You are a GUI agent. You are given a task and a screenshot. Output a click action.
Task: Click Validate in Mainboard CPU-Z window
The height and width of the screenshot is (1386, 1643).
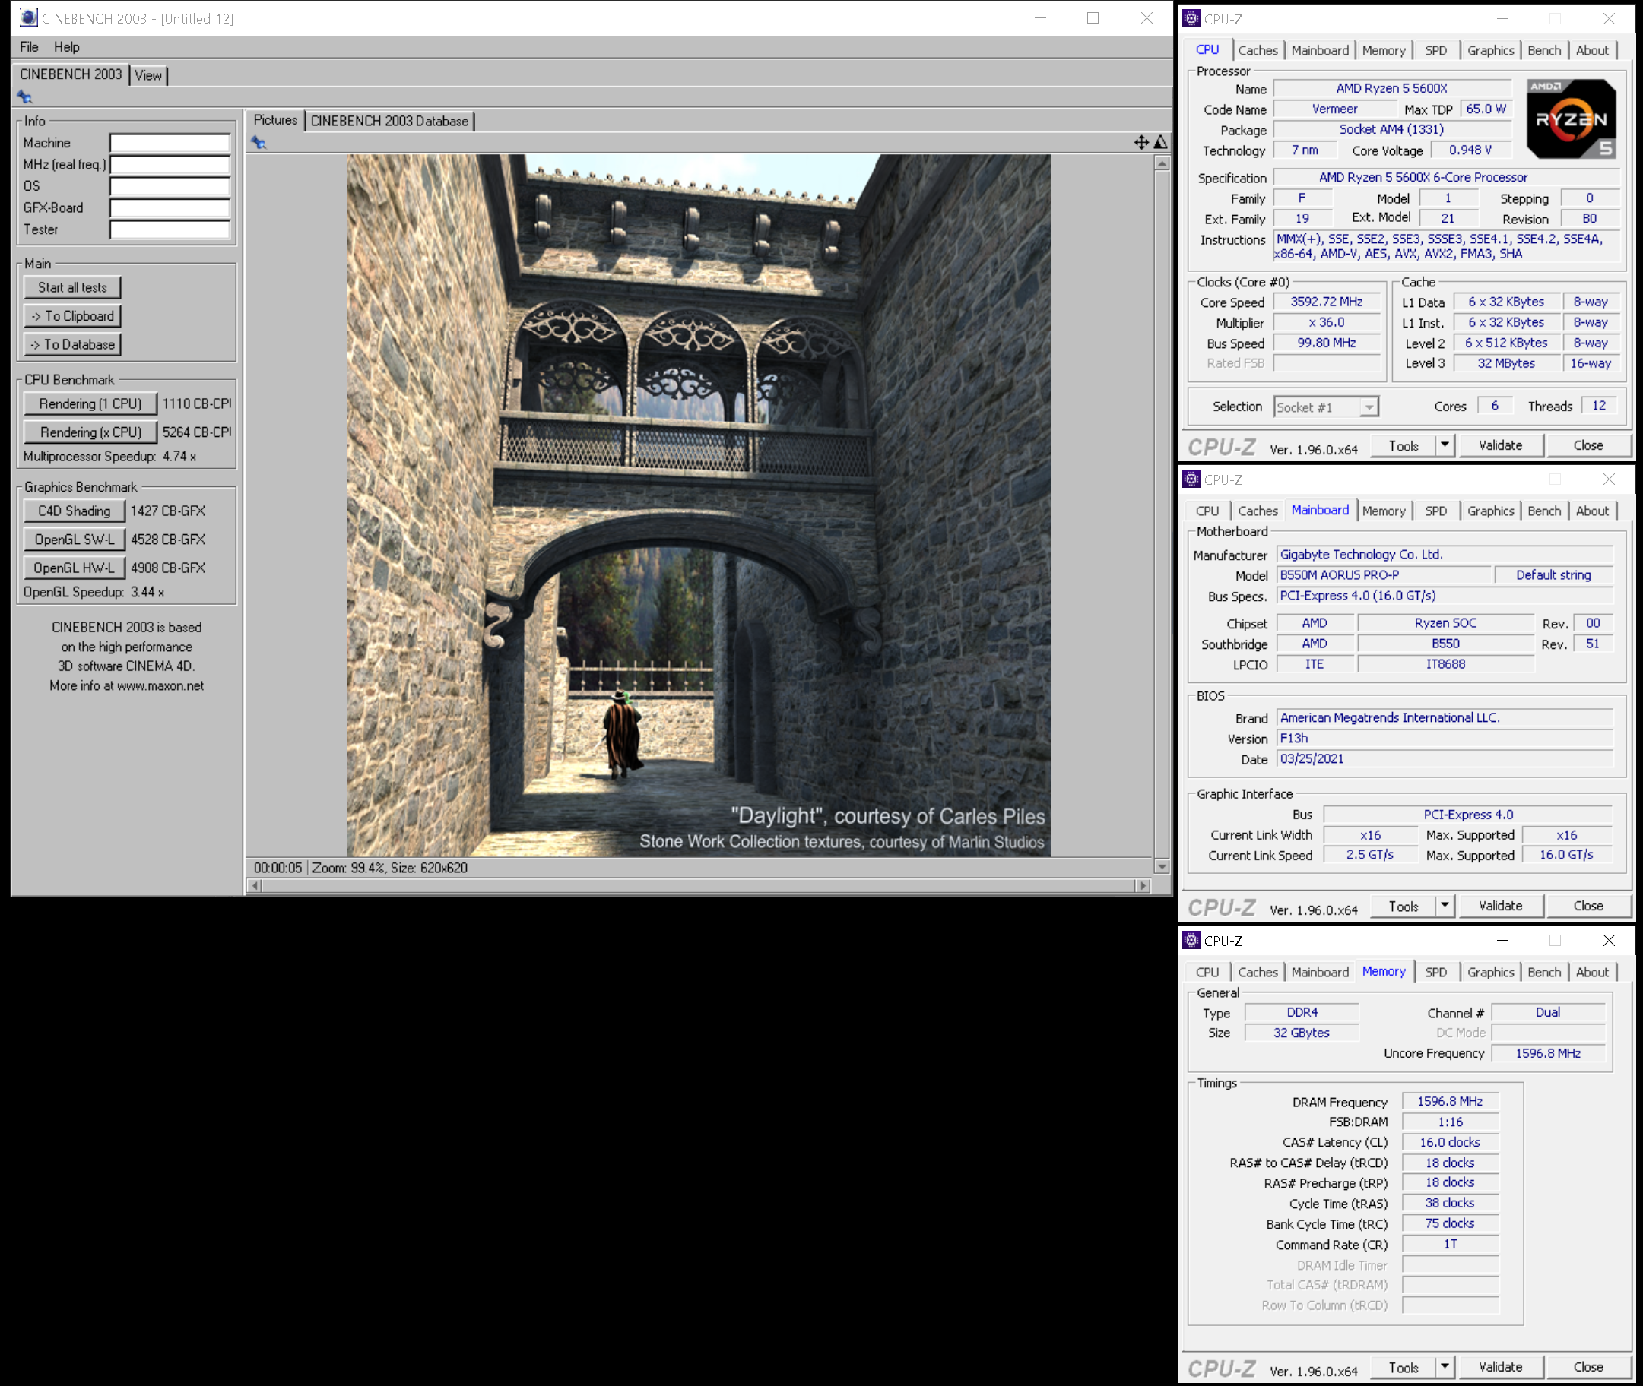pos(1501,906)
